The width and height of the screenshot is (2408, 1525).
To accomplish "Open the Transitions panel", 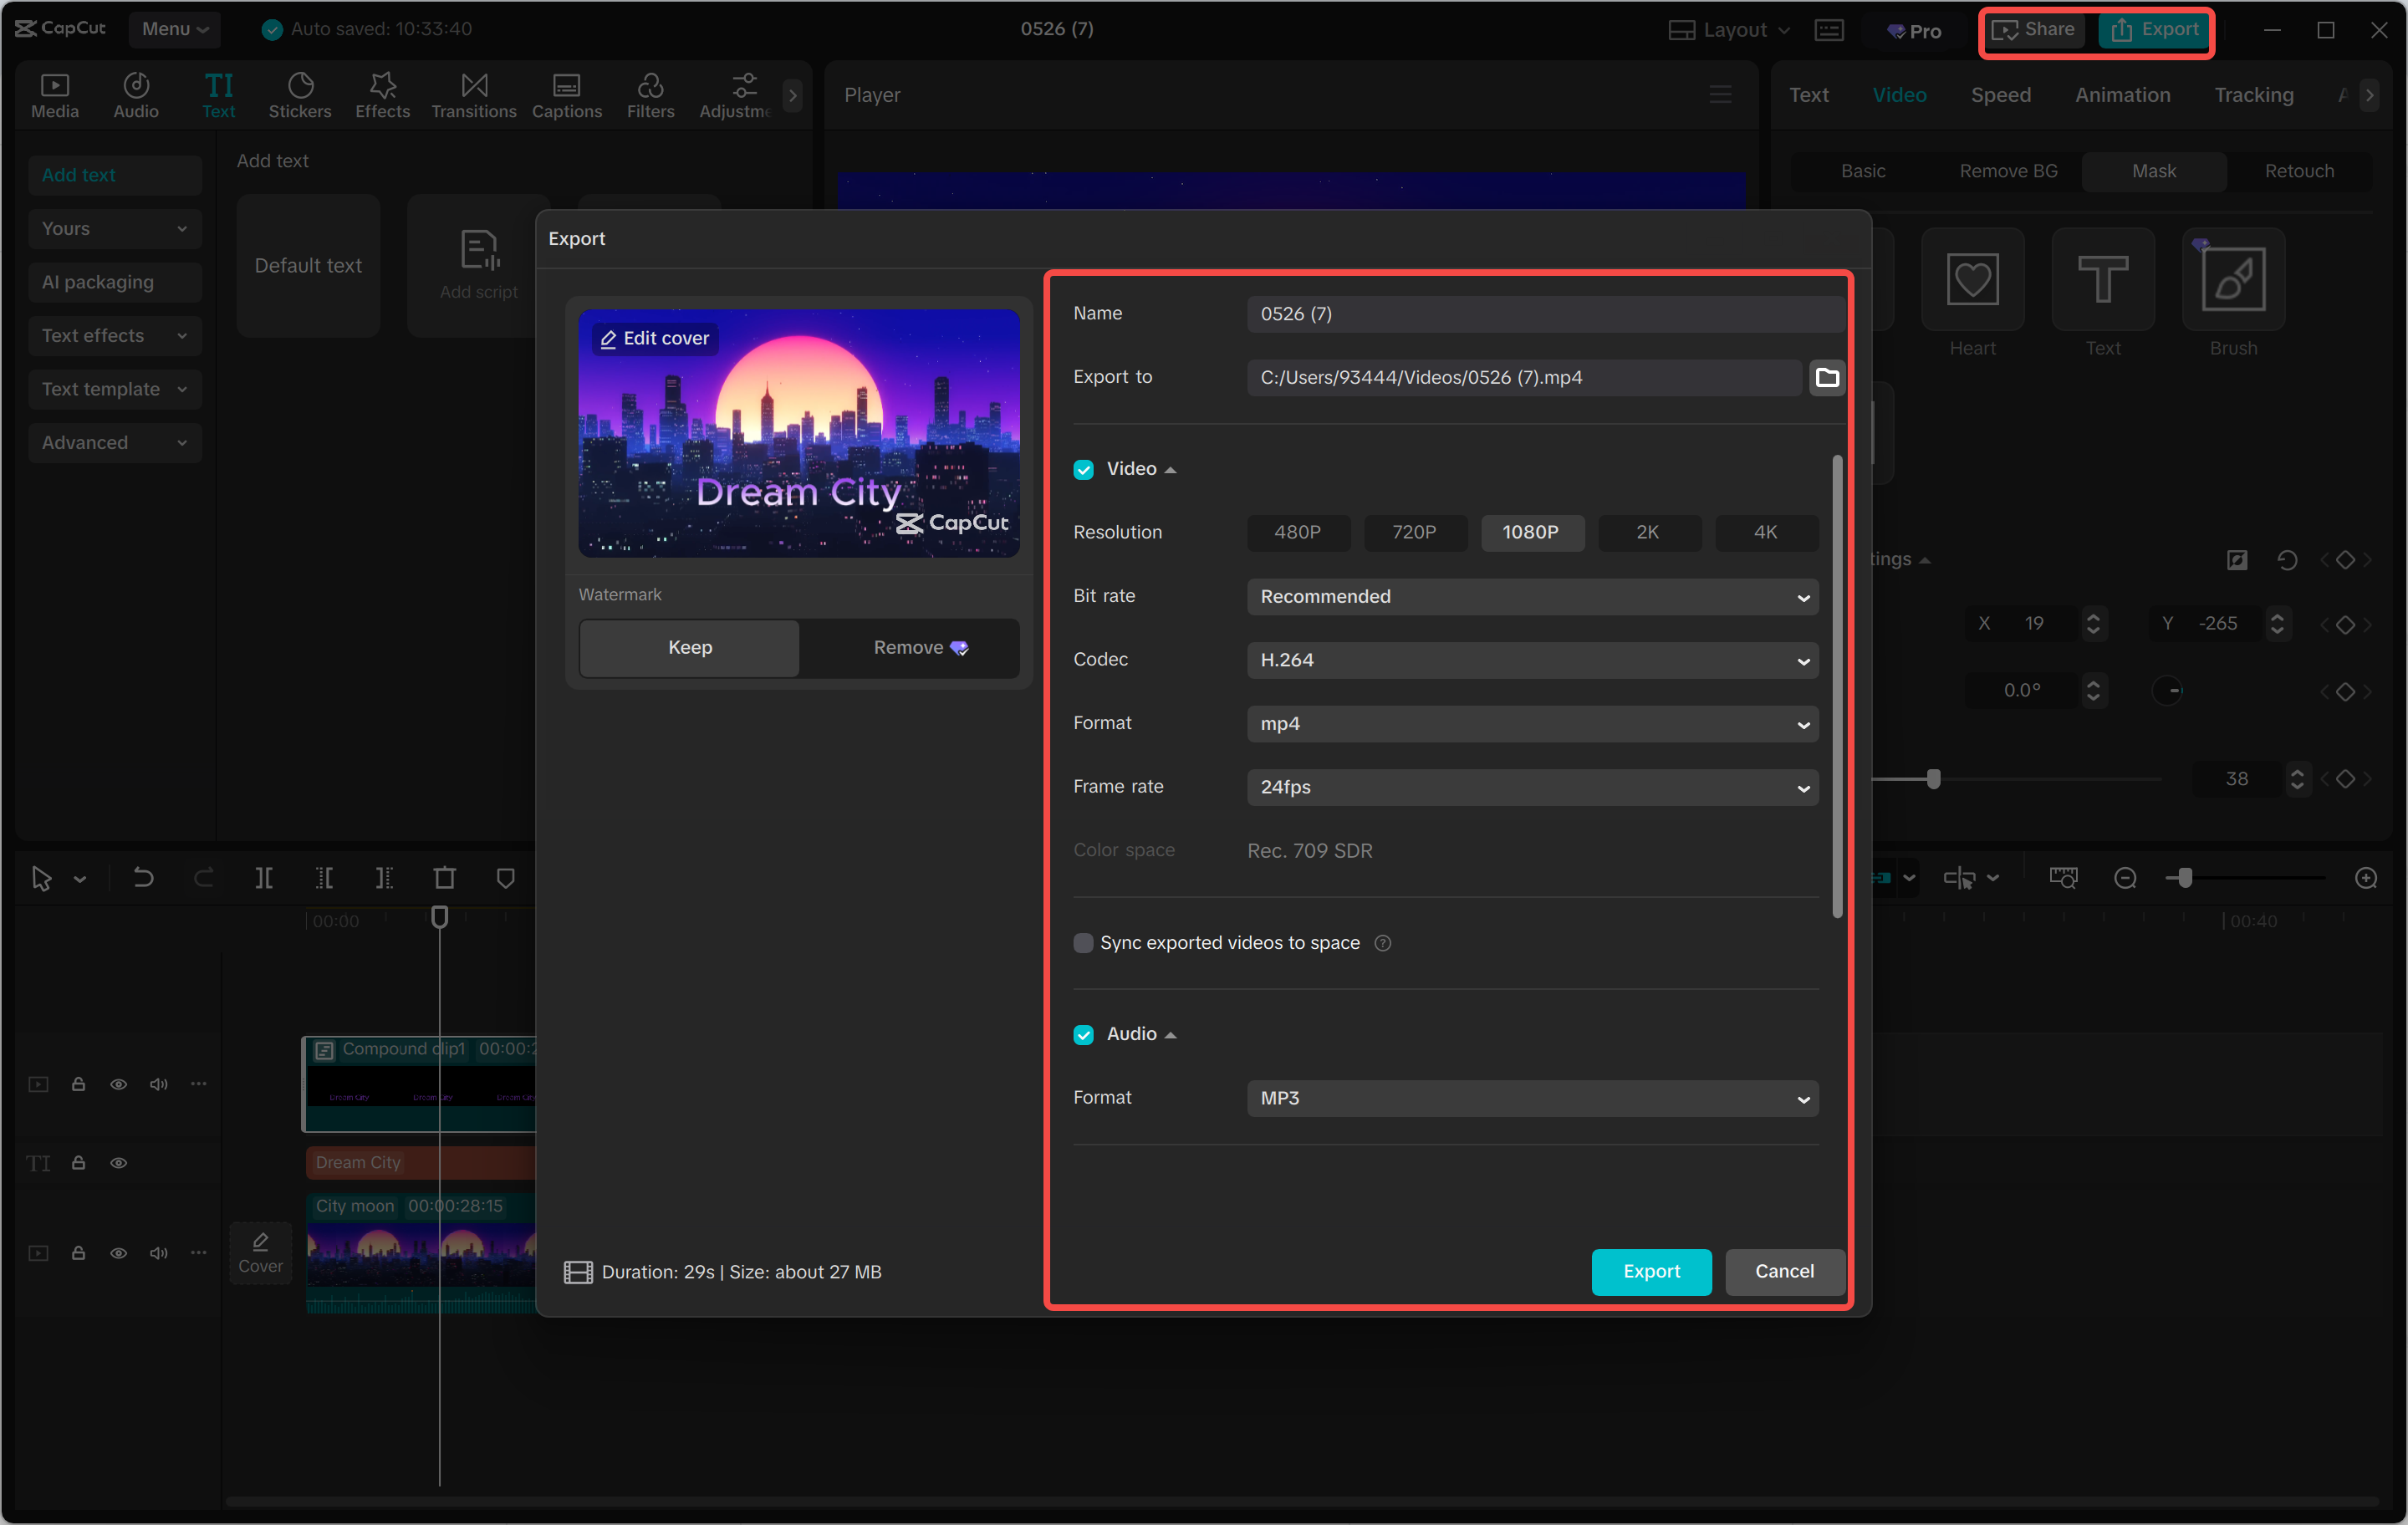I will 473,95.
